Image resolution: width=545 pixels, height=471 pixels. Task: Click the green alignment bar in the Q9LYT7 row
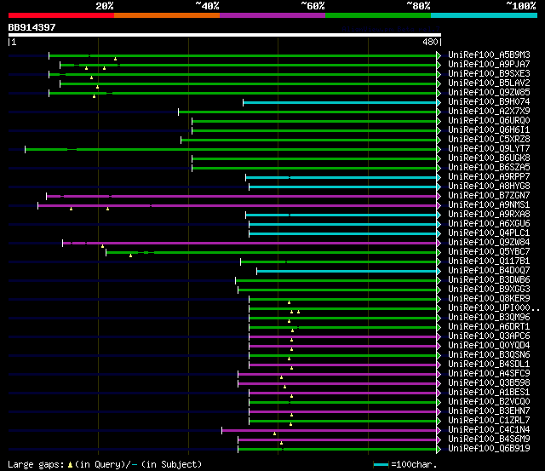231,149
